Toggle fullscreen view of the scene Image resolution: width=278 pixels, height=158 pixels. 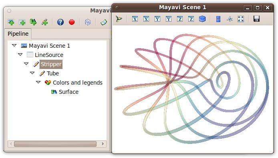click(x=241, y=19)
